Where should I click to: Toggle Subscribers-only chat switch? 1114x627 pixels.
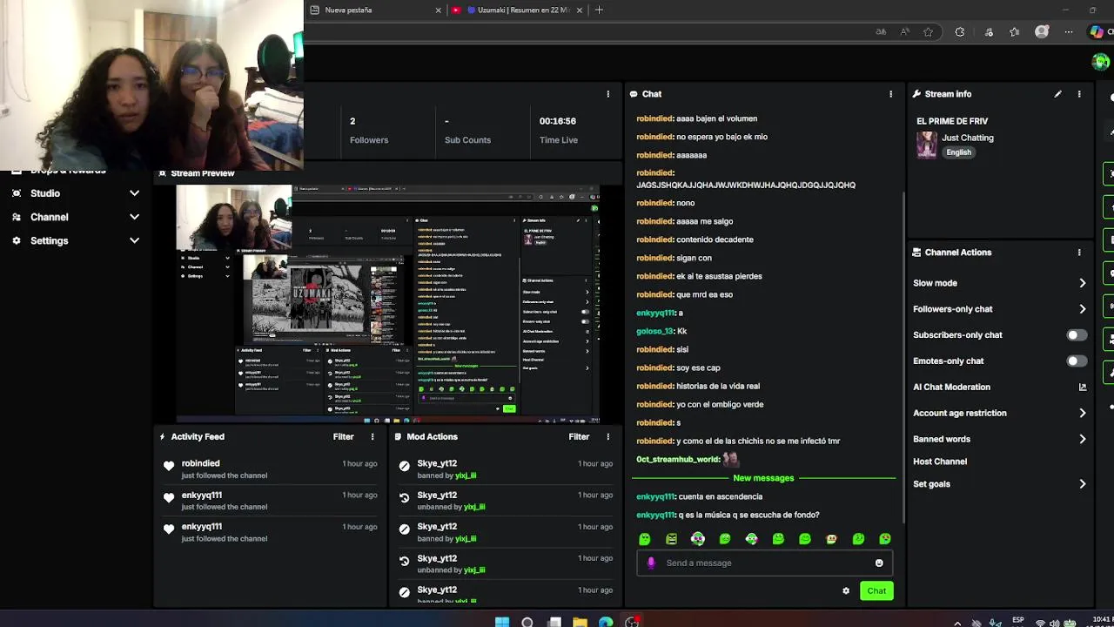[x=1077, y=335]
